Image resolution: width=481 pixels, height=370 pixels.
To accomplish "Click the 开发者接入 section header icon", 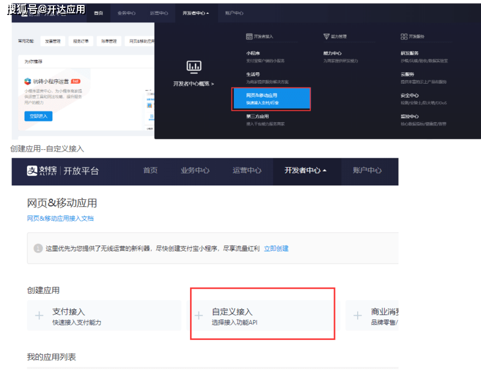I will [249, 37].
